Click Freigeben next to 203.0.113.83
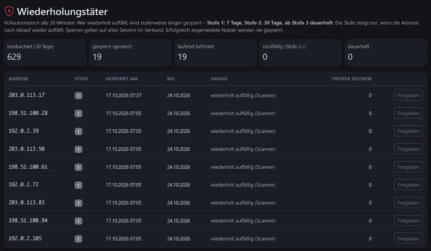Screen dimensions: 431x251 click(408, 203)
